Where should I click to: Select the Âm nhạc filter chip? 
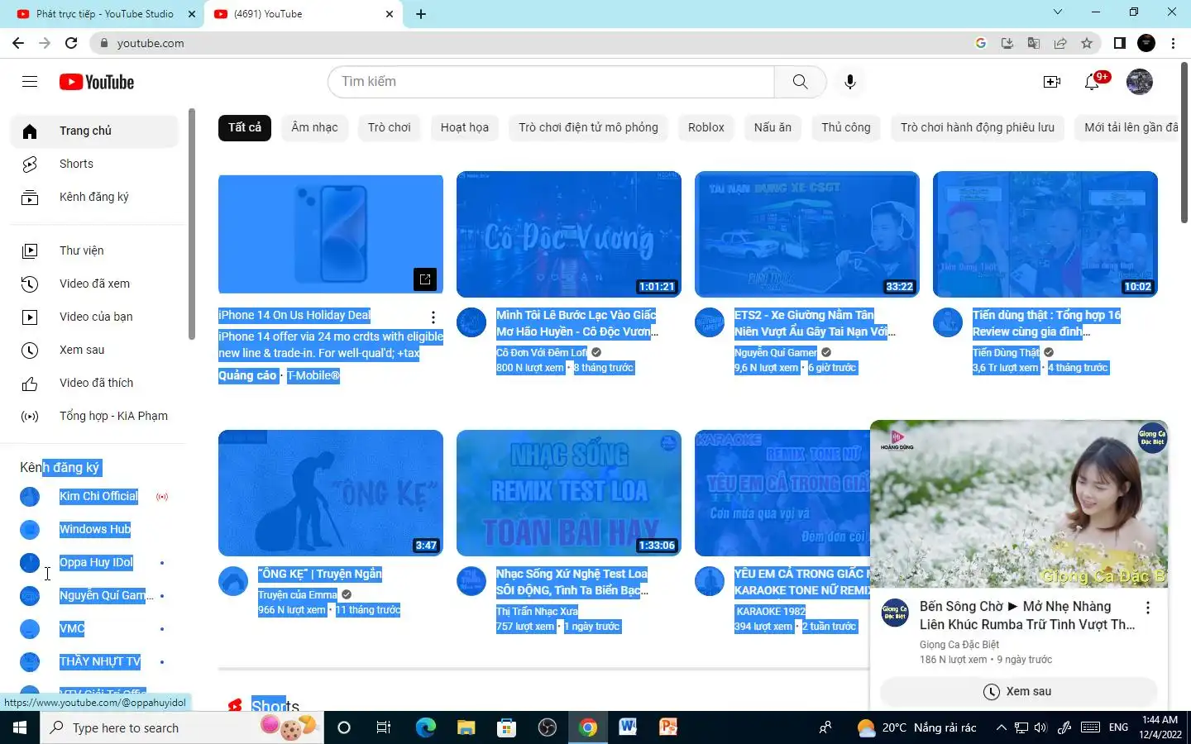click(x=314, y=127)
